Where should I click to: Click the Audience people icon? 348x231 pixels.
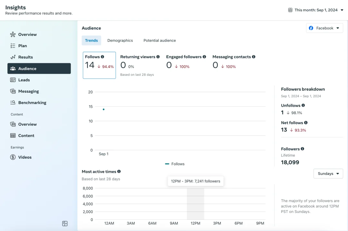coord(13,69)
